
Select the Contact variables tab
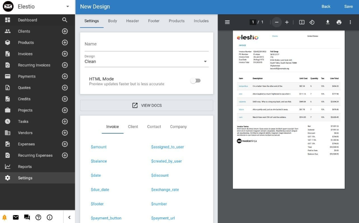point(154,127)
